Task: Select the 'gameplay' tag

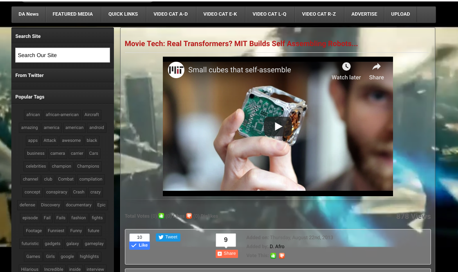Action: click(94, 244)
